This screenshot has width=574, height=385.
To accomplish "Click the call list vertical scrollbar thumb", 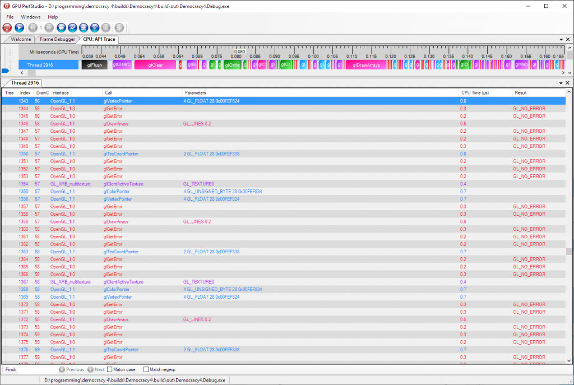I will click(569, 252).
